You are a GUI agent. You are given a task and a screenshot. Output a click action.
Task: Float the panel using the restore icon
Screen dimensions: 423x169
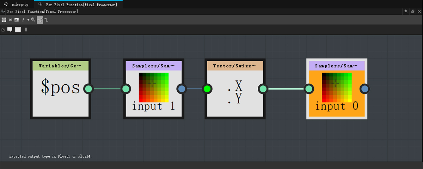pos(412,12)
